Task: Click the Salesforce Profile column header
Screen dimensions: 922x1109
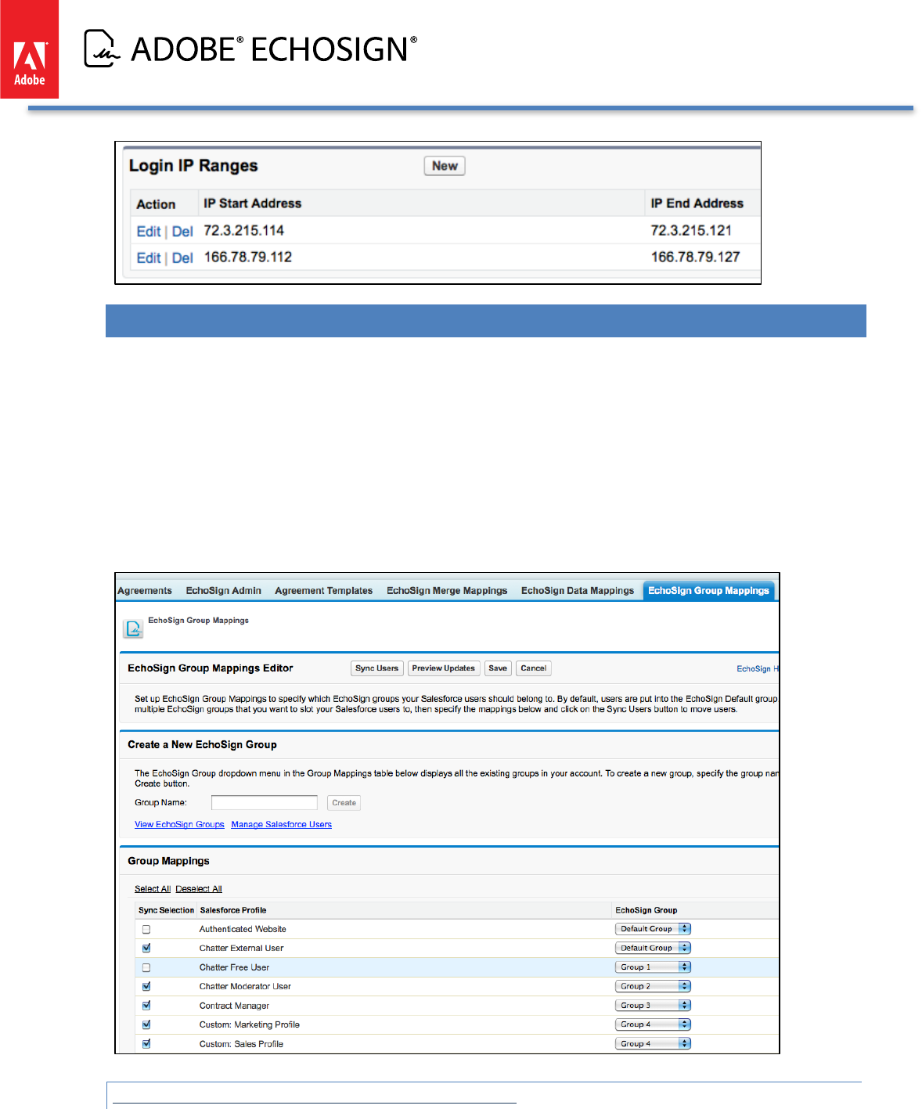Action: coord(233,910)
